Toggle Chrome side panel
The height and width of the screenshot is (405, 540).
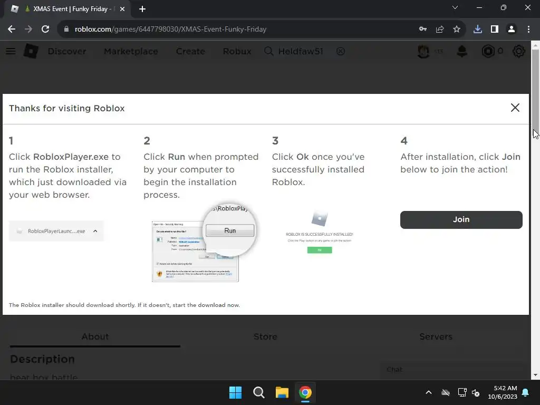[x=495, y=30]
